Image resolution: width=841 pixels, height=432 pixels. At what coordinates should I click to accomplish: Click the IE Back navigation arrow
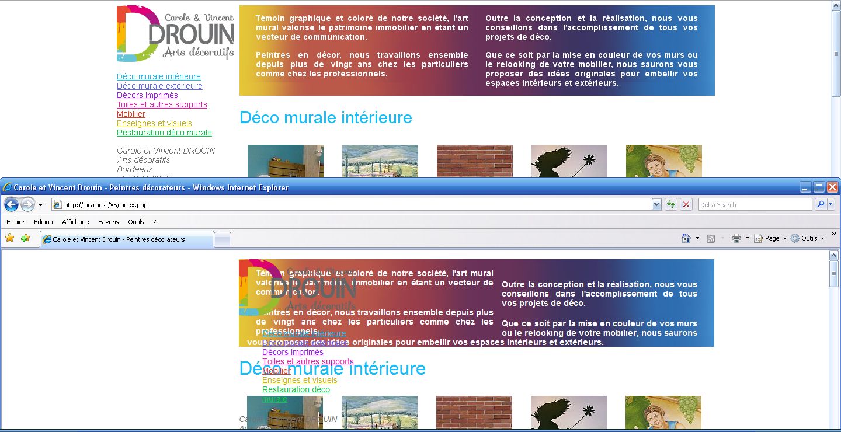(11, 204)
